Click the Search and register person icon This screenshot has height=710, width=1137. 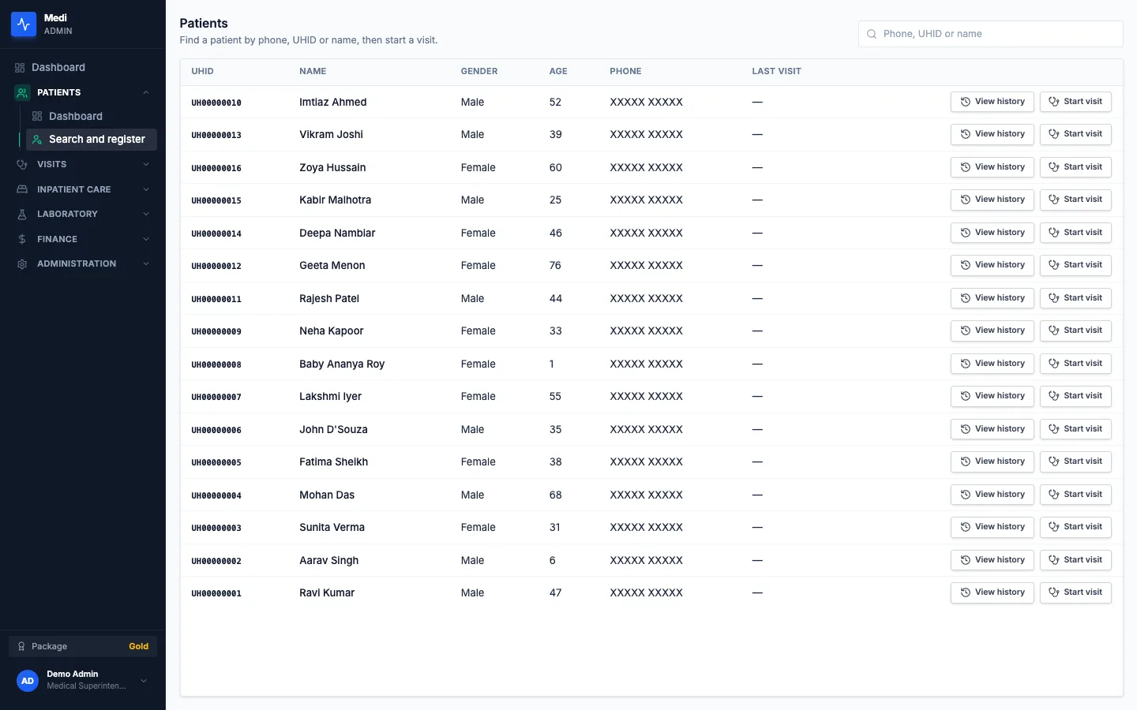(x=37, y=140)
